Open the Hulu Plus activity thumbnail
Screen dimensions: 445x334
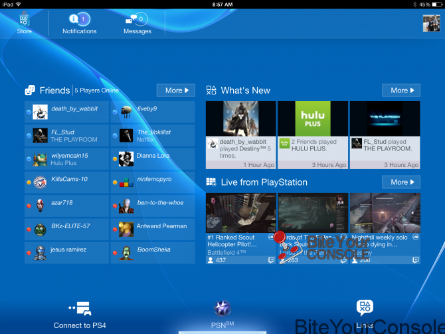[x=313, y=118]
